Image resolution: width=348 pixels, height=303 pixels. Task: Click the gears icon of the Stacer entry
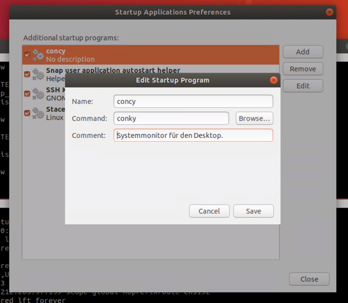coord(38,113)
